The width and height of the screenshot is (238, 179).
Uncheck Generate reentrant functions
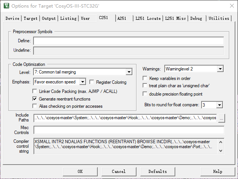point(35,99)
